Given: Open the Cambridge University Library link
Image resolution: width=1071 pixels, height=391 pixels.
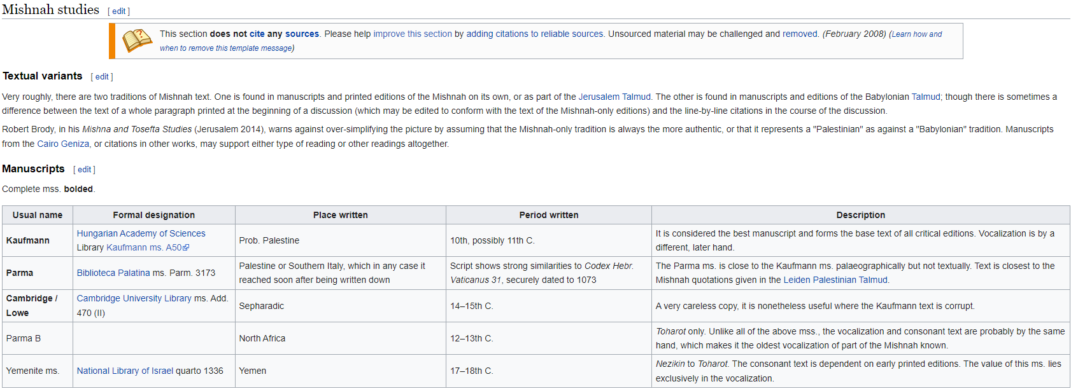Looking at the screenshot, I should (x=134, y=299).
